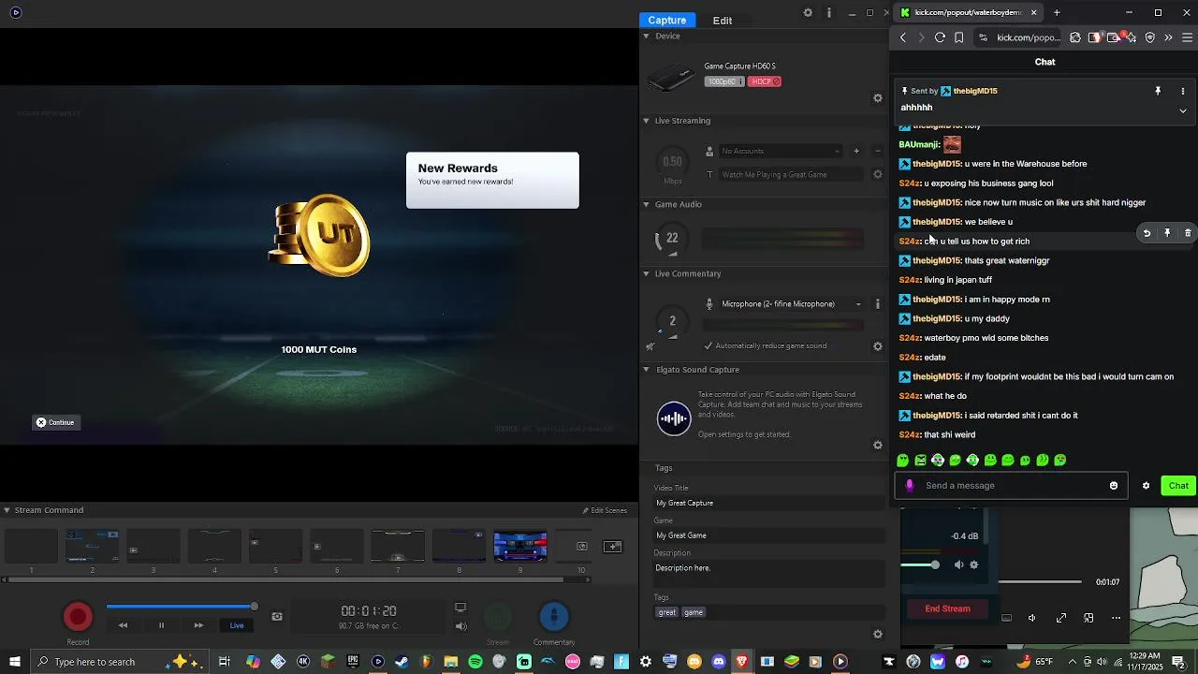Add a streaming account with plus
This screenshot has height=674, width=1198.
coord(855,151)
